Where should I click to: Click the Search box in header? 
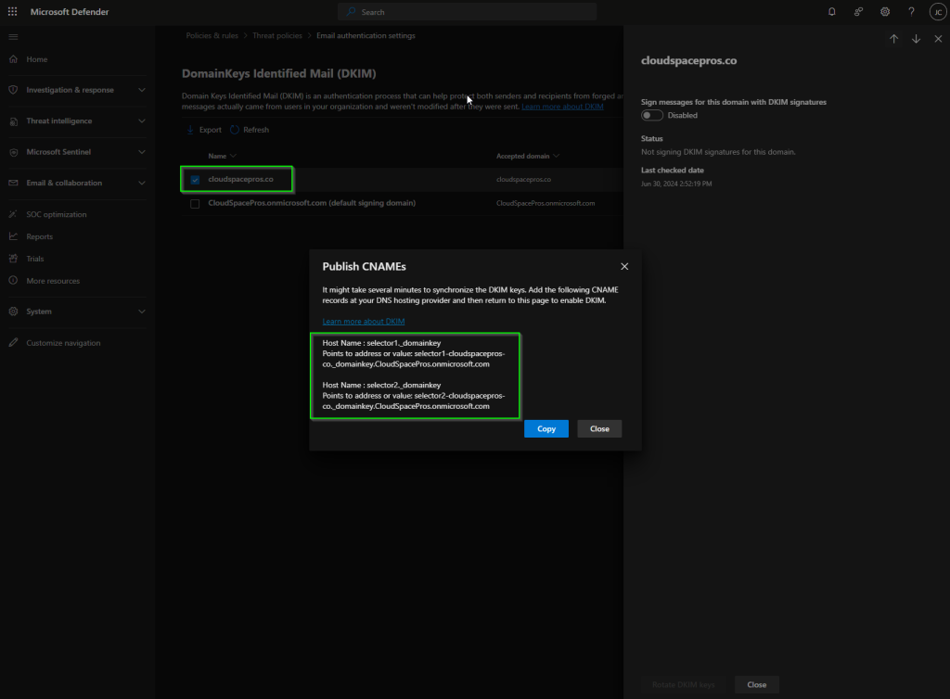pos(468,12)
